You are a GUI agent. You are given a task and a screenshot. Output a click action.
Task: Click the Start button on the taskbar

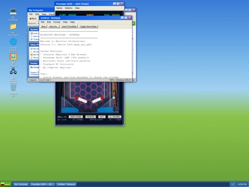pyautogui.click(x=6, y=184)
